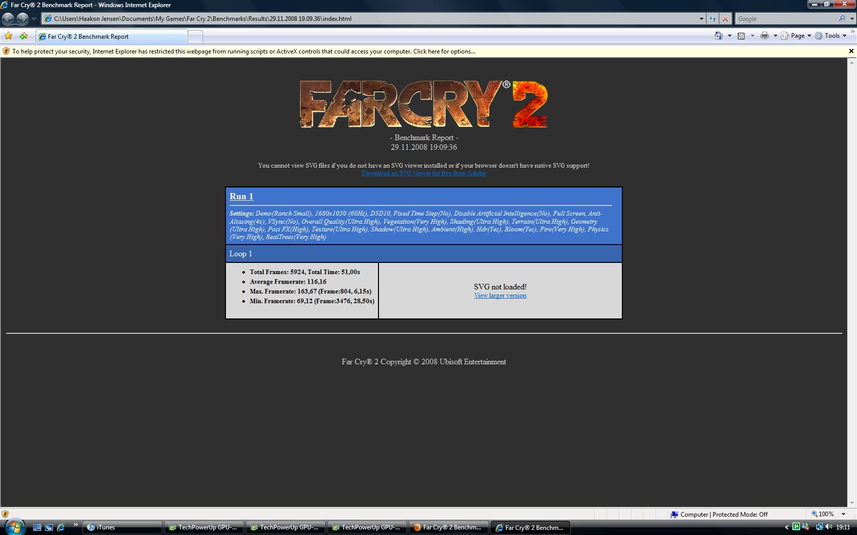
Task: Open the Home button dropdown arrow
Action: pyautogui.click(x=729, y=36)
